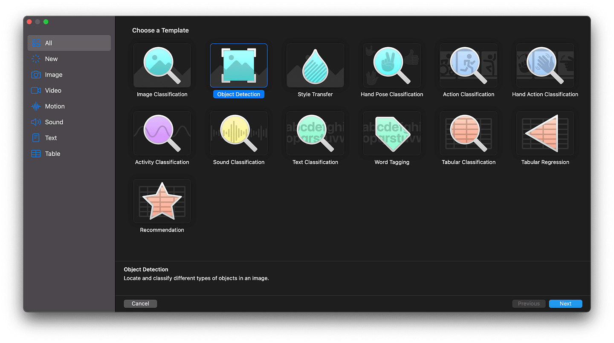
Task: Pick the Style Transfer droplet icon
Action: pyautogui.click(x=315, y=66)
